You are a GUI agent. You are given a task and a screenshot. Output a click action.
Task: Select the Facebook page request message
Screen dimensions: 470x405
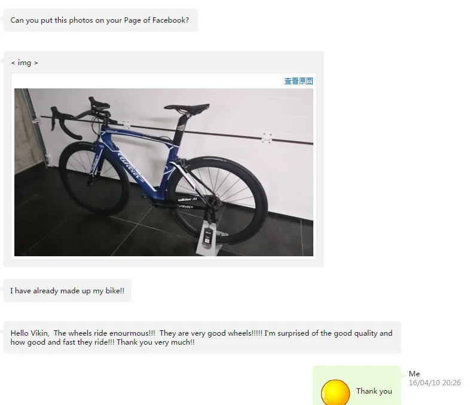(100, 20)
